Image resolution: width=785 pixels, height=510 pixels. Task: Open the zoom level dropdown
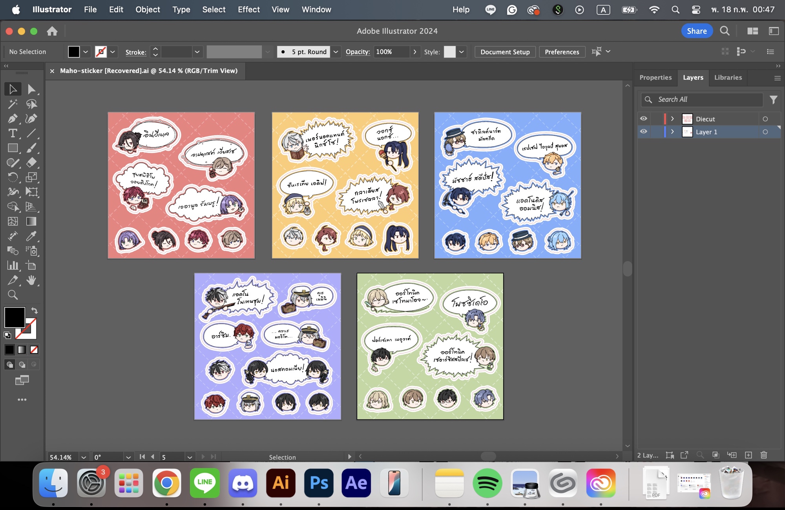coord(84,457)
